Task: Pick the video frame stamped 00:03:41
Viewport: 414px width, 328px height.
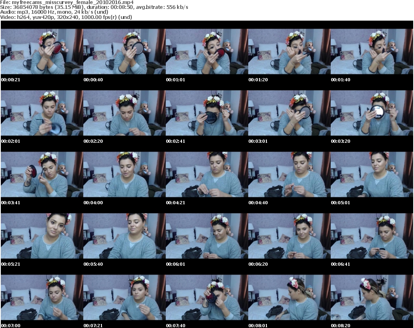Action: [x=42, y=175]
